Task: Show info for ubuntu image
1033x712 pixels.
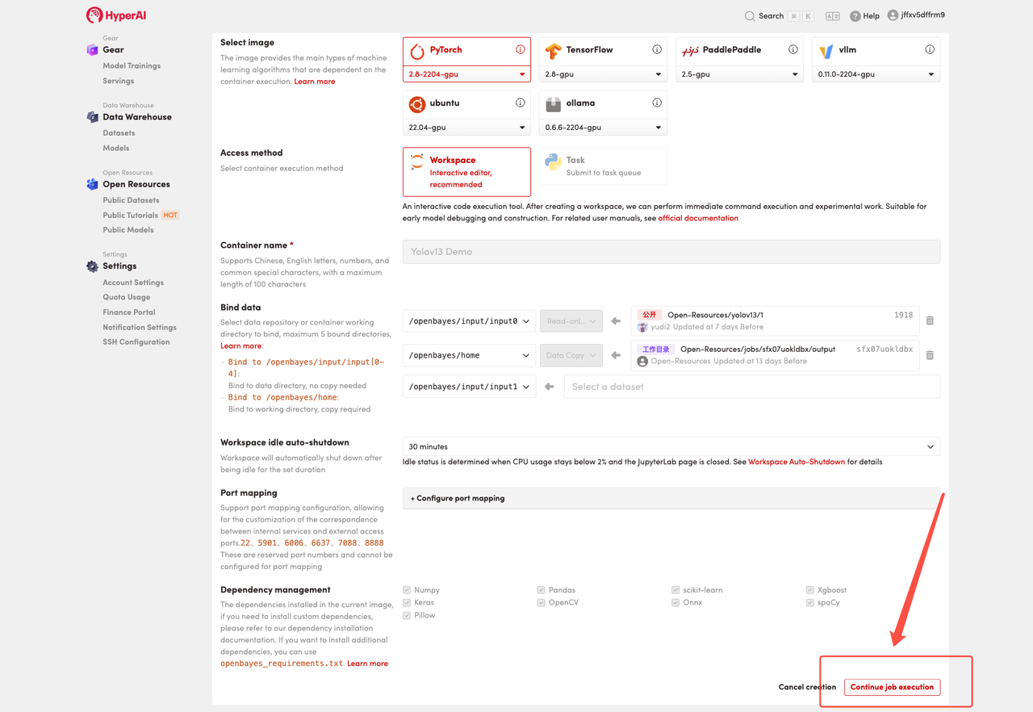Action: (521, 103)
